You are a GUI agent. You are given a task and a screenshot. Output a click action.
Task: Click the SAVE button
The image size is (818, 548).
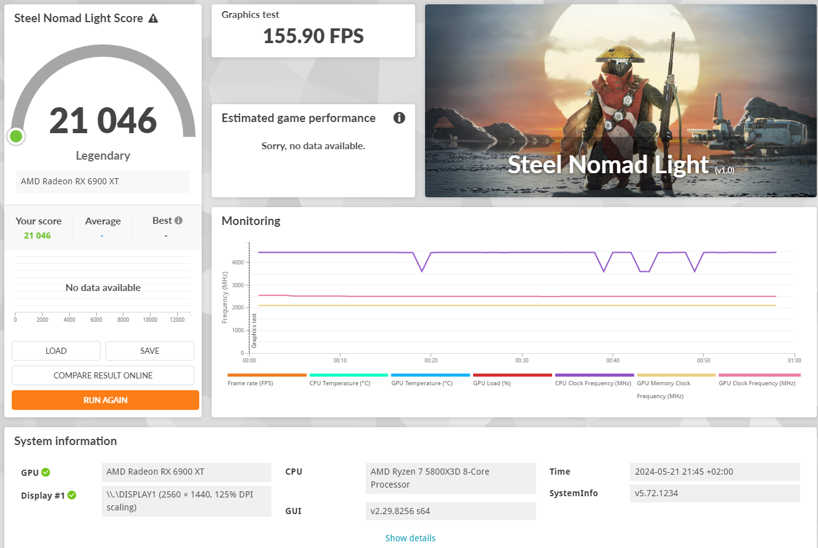point(150,351)
